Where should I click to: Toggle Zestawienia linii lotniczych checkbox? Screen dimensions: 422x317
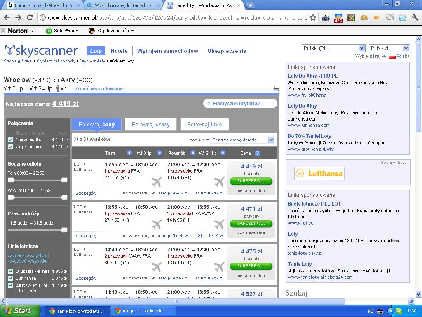[x=10, y=285]
